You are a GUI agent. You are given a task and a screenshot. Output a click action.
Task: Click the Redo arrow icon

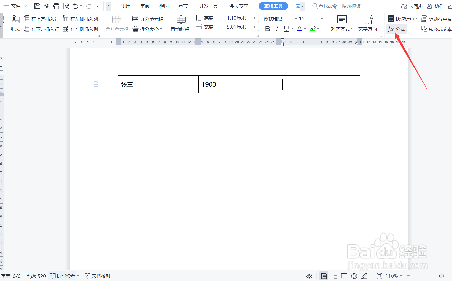point(89,6)
